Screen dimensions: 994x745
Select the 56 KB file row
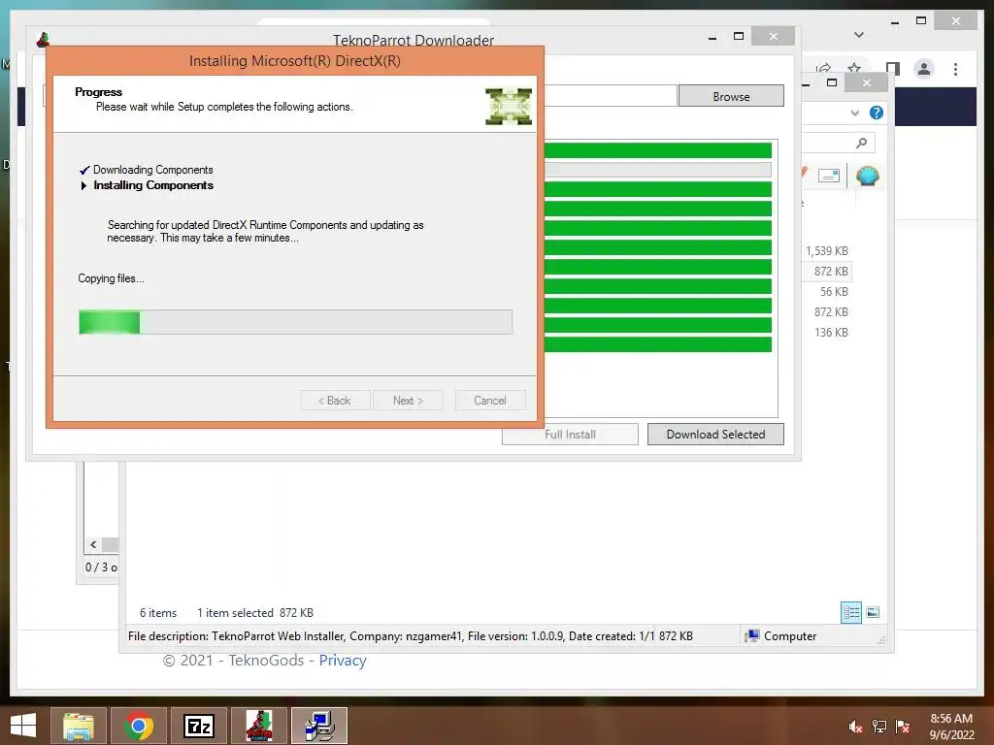[x=827, y=291]
